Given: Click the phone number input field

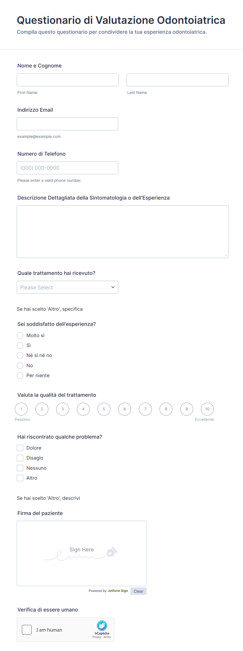Looking at the screenshot, I should click(67, 168).
